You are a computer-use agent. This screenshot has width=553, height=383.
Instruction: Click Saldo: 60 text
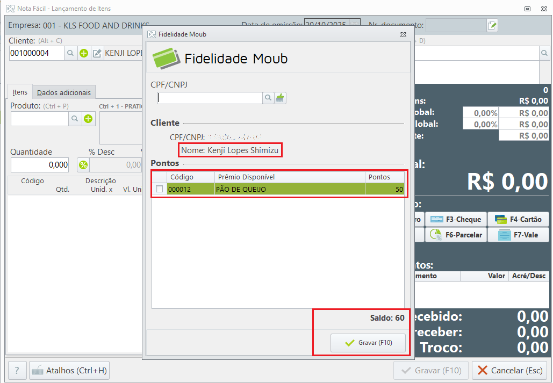tap(387, 318)
